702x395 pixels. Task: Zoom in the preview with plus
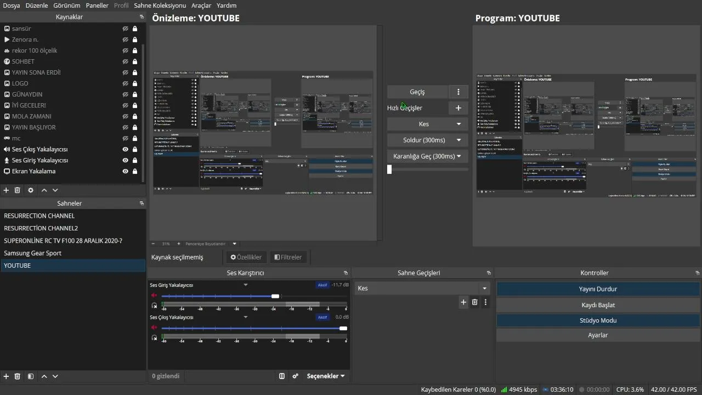click(x=178, y=244)
